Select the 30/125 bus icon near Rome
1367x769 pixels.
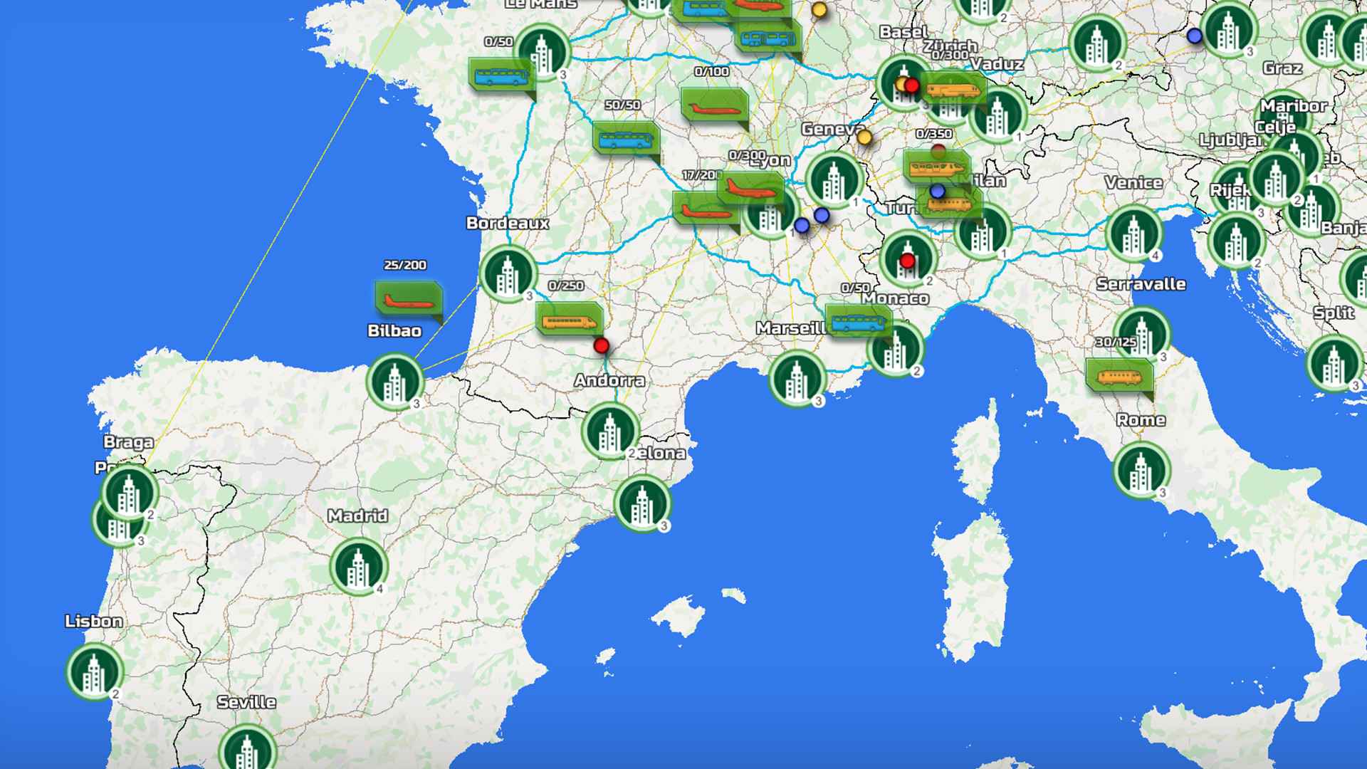coord(1119,378)
